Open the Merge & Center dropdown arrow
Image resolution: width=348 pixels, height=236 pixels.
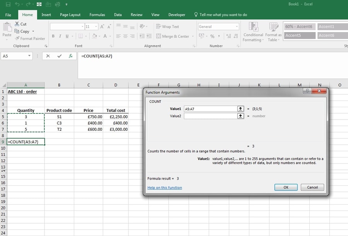pyautogui.click(x=193, y=36)
